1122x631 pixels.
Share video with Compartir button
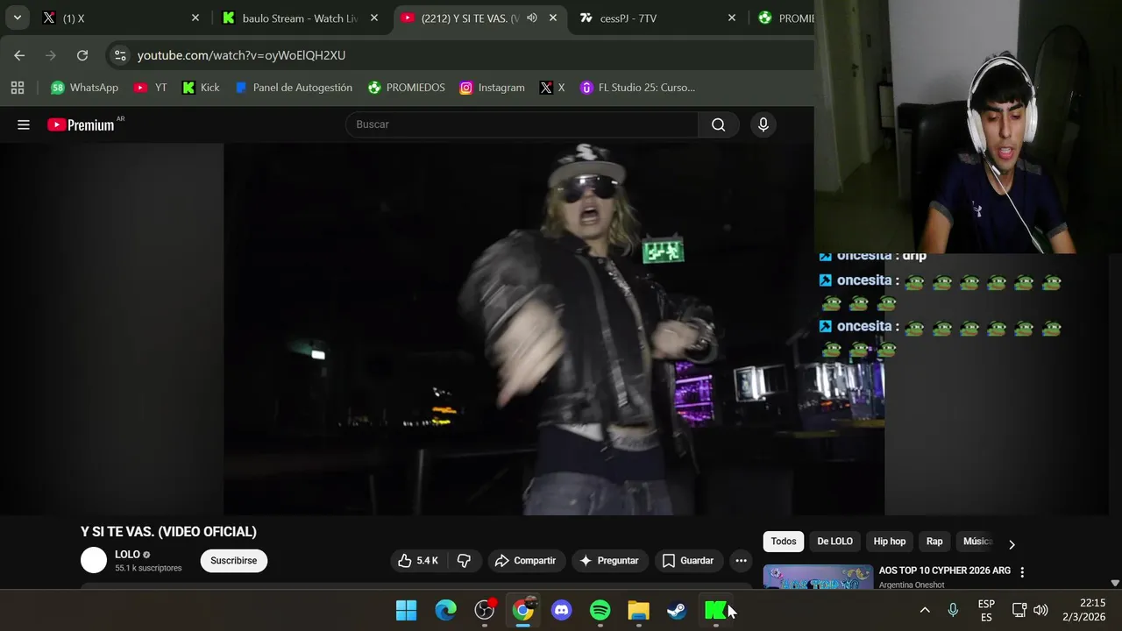(x=525, y=561)
